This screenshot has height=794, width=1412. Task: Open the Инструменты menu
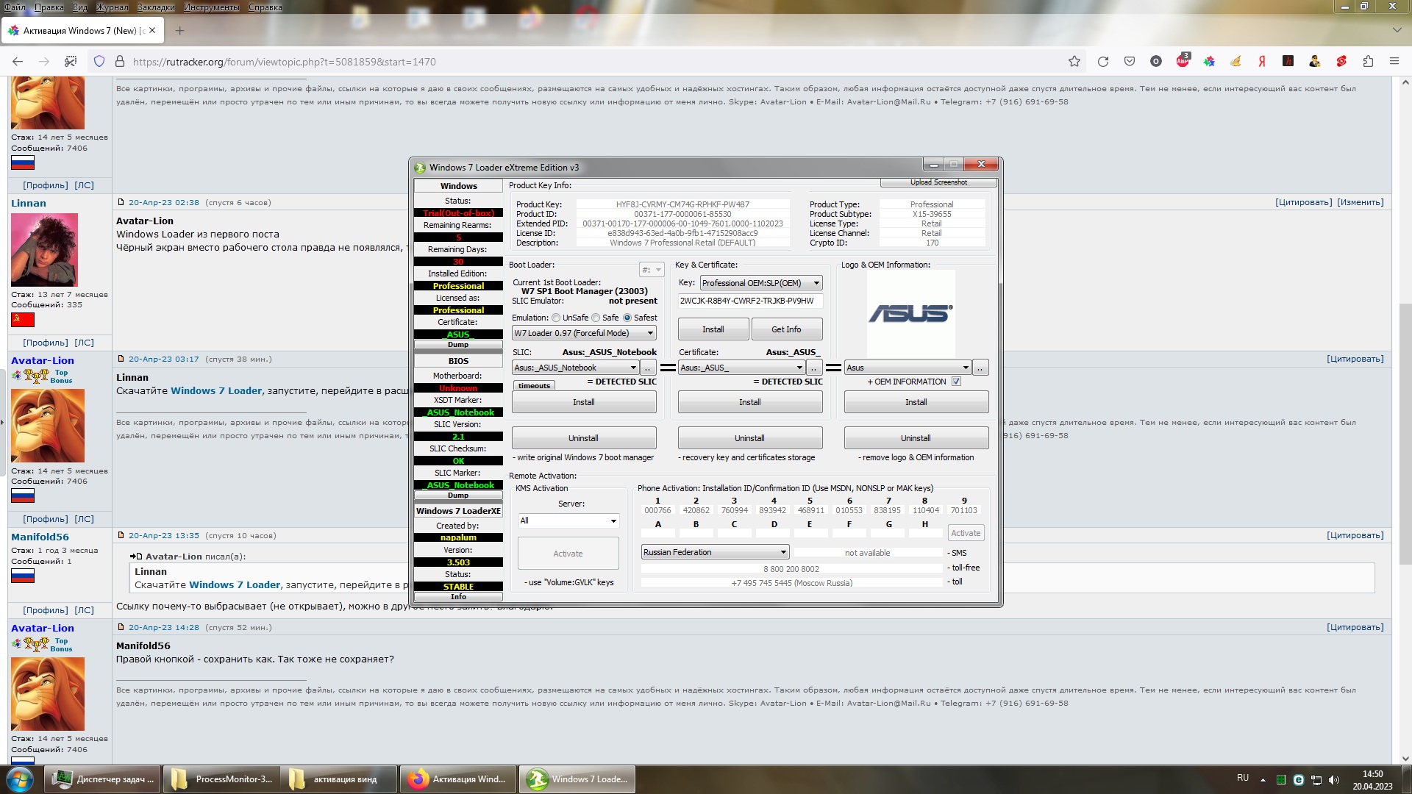(212, 7)
